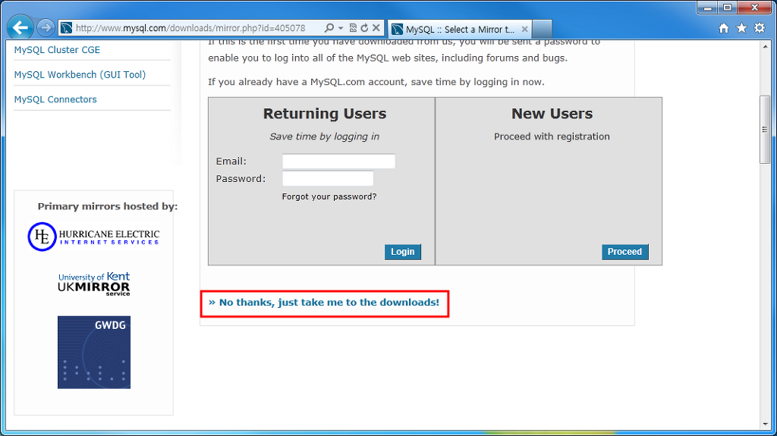Click the browser Back arrow button
This screenshot has height=436, width=777.
click(x=20, y=28)
